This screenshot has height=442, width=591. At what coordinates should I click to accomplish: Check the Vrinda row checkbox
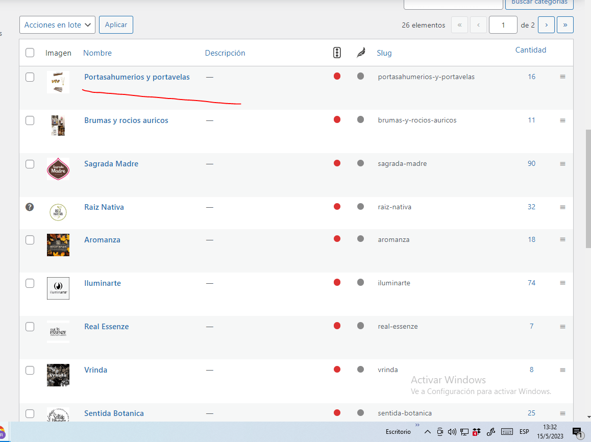click(30, 371)
